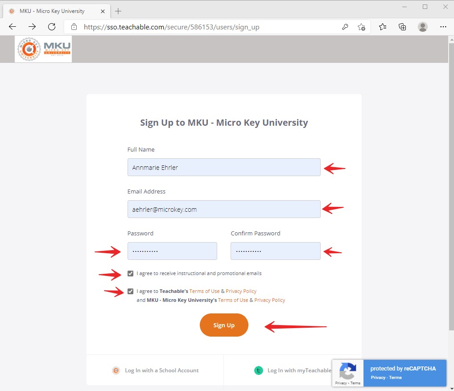Click the Email Address input field

223,209
